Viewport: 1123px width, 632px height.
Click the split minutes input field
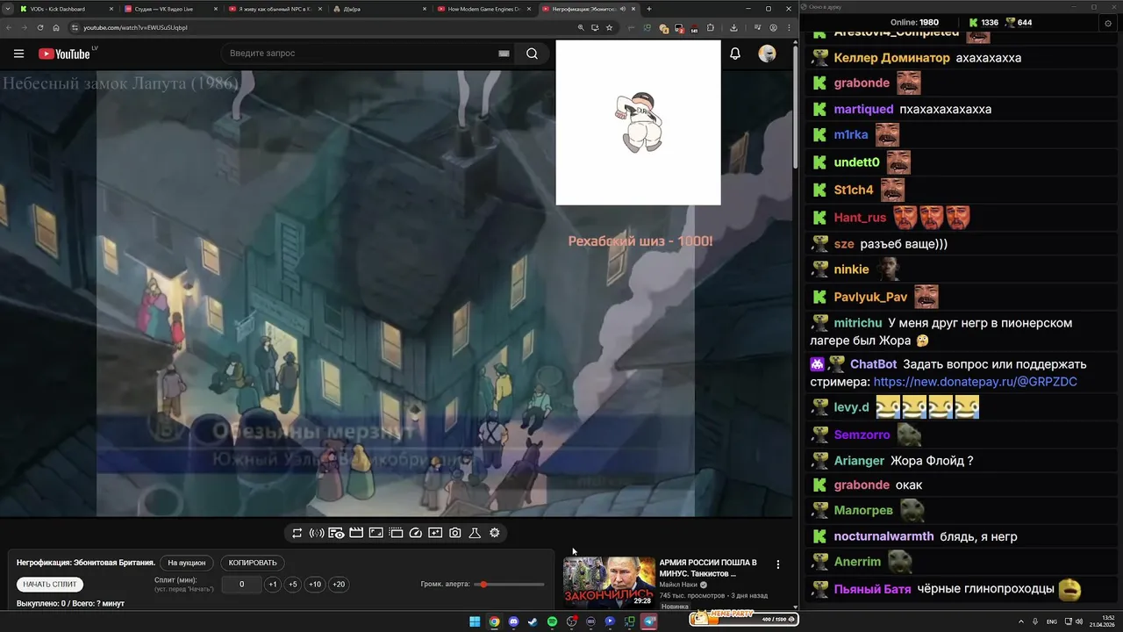(x=241, y=585)
